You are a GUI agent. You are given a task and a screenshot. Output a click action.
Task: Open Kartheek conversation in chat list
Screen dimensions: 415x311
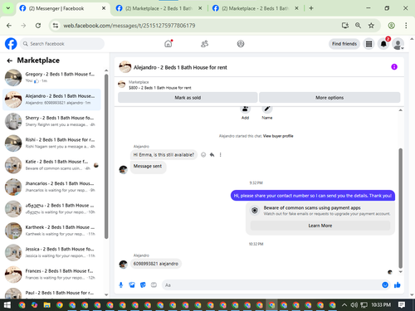click(51, 231)
